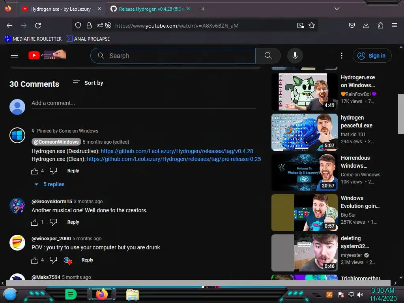Open Windows Evolution video thumbnail
Screen dimensions: 404x303
pos(304,213)
